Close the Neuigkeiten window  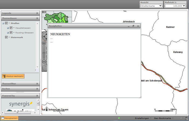tap(138, 26)
